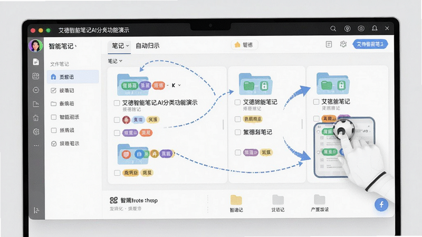The image size is (422, 237).
Task: Click the orange heart badge on second folder
Action: click(126, 154)
